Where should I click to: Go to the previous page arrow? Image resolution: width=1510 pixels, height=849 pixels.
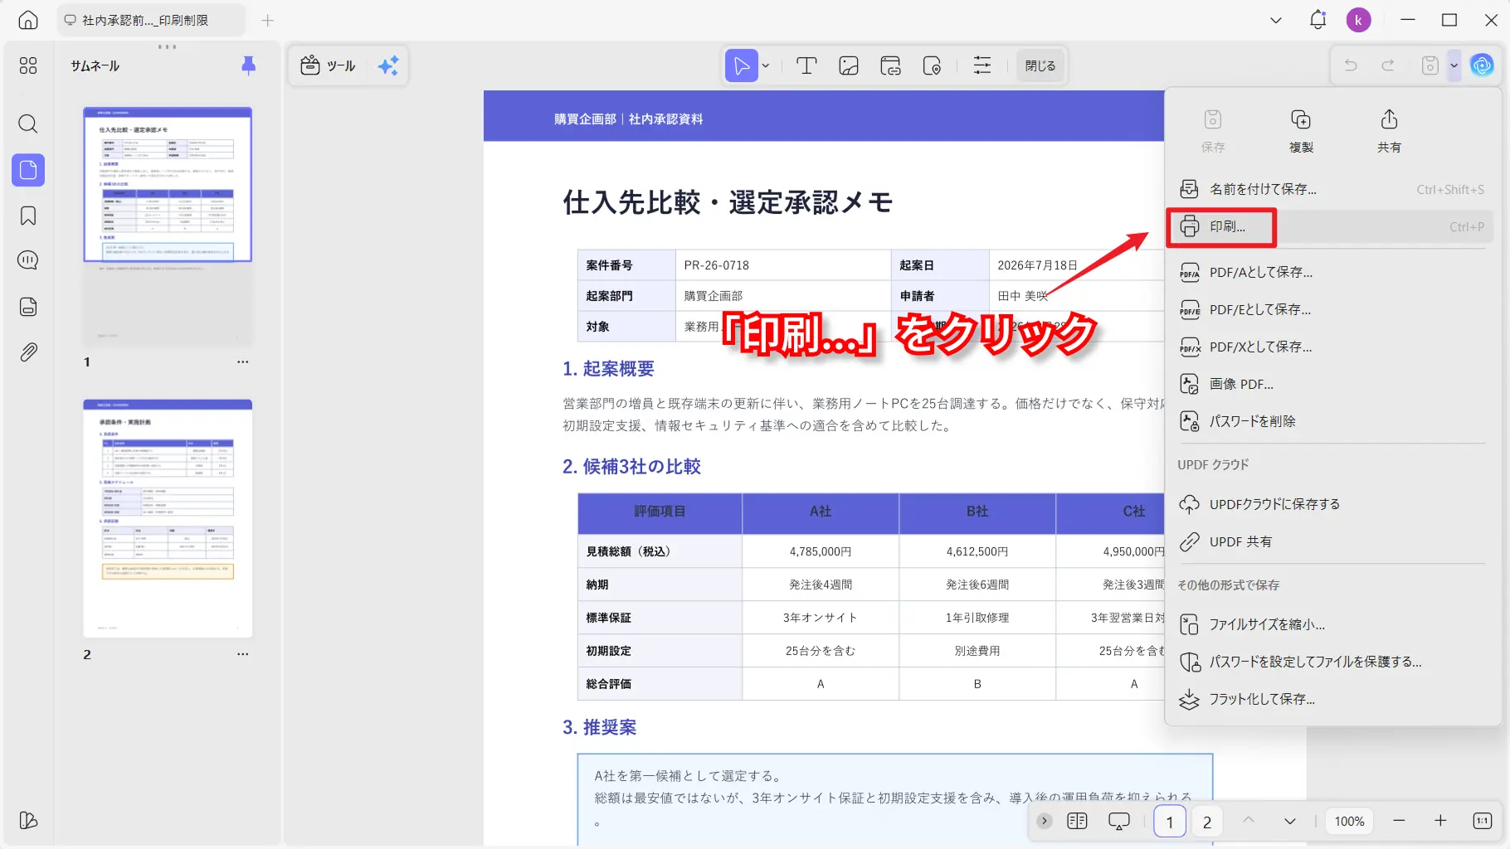click(x=1249, y=821)
